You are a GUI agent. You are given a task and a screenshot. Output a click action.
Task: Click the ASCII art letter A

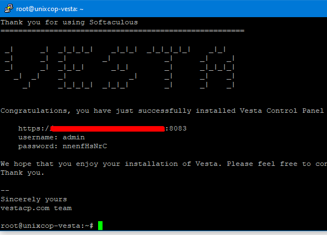tap(217, 68)
